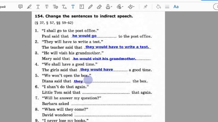Click the sentence '"Will he answer my question?"'

[x=72, y=98]
